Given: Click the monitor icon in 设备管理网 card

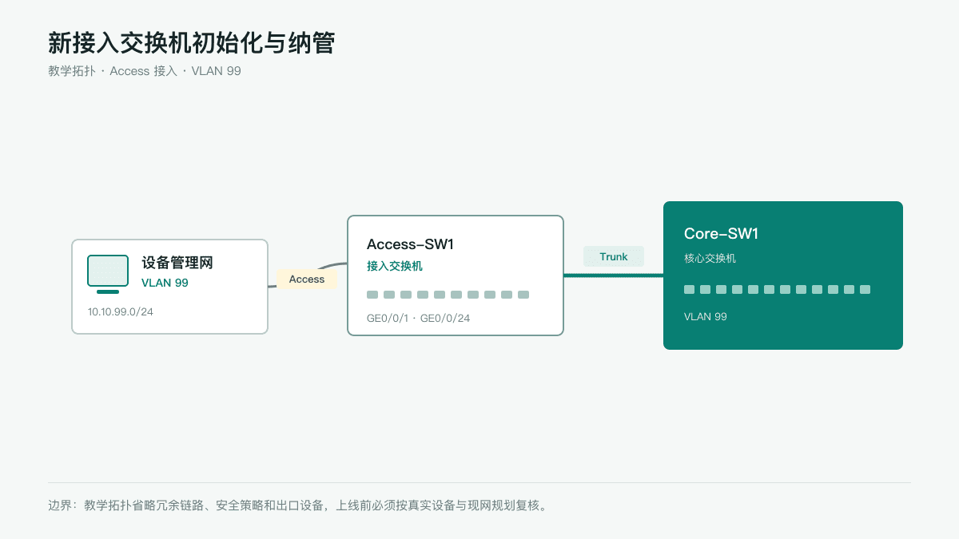Looking at the screenshot, I should (x=108, y=275).
